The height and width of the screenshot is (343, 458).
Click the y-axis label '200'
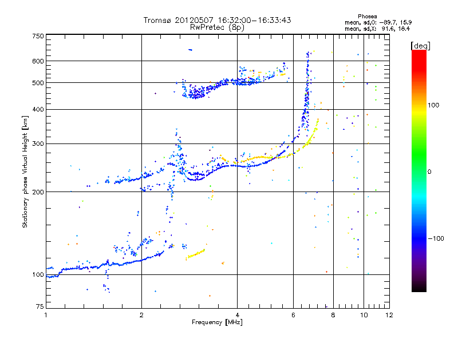pos(38,192)
